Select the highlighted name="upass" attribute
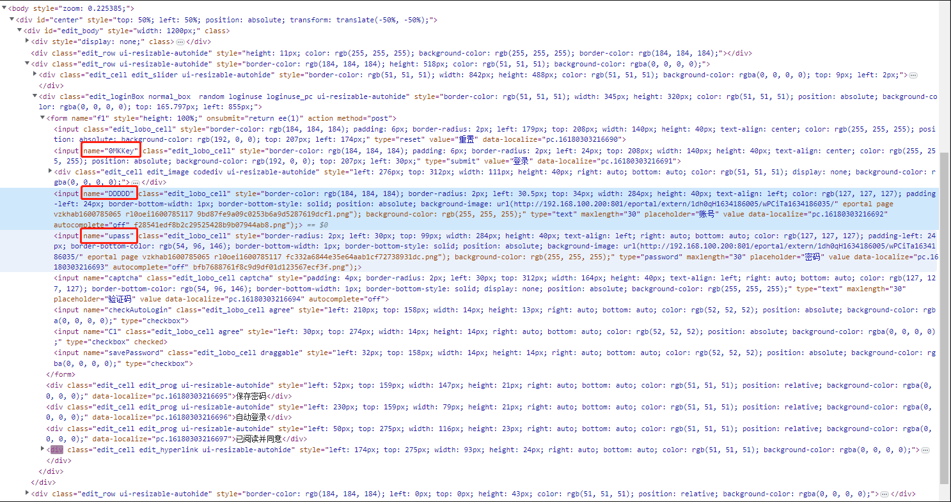 [109, 235]
